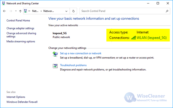Refresh the Network and Sharing Center page
173x108 pixels.
point(73,11)
